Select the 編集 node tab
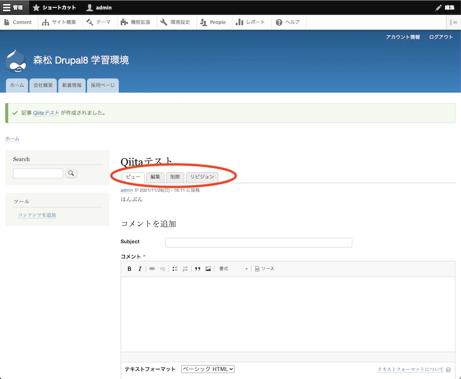 (155, 177)
